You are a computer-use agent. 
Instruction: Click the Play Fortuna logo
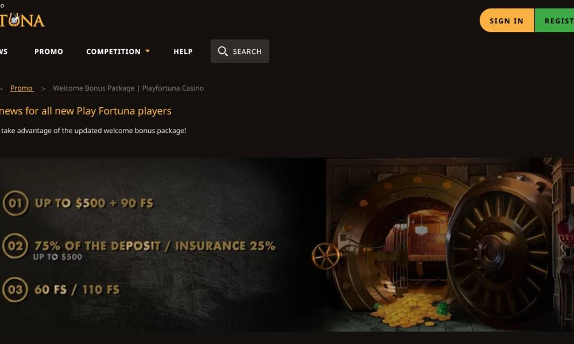click(22, 20)
